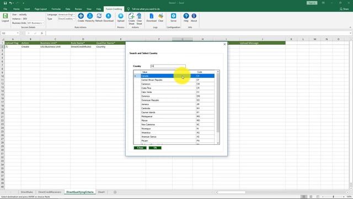Click the Clear Sheet icon
The height and width of the screenshot is (199, 353).
139,19
